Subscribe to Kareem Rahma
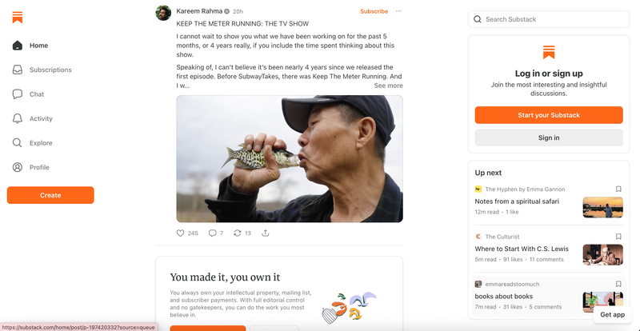Image resolution: width=640 pixels, height=331 pixels. click(x=374, y=11)
